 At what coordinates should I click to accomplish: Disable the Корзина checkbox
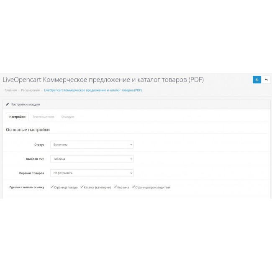click(115, 187)
